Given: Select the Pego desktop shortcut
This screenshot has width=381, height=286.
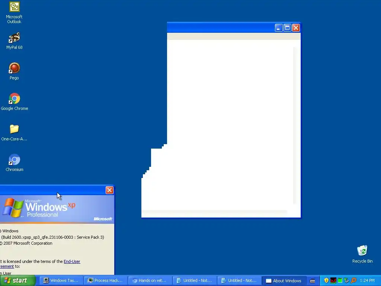Looking at the screenshot, I should pyautogui.click(x=15, y=71).
